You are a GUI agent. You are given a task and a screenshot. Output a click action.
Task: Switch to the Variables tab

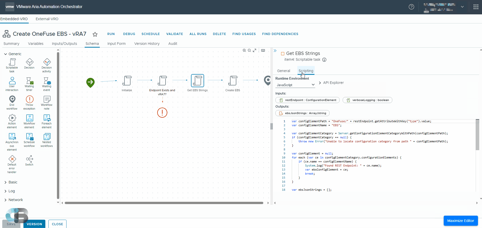[x=36, y=44]
